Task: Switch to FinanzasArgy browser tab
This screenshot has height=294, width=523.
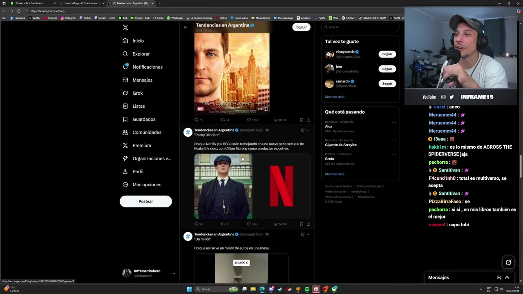Action: (x=82, y=3)
